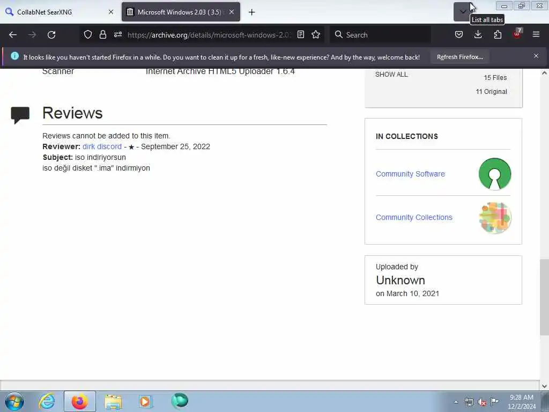Screen dimensions: 549x412
Task: Click the info icon in notification bar
Action: coord(14,56)
